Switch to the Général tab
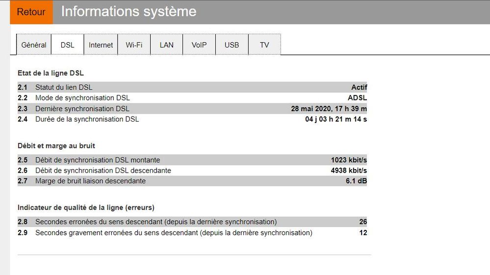Image resolution: width=490 pixels, height=275 pixels. coord(34,45)
